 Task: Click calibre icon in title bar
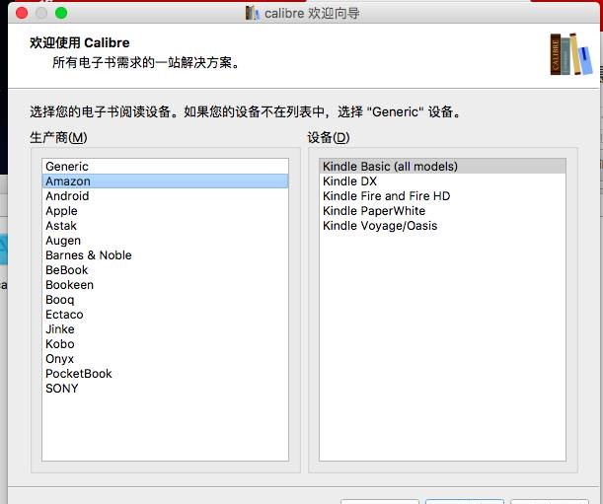(253, 13)
